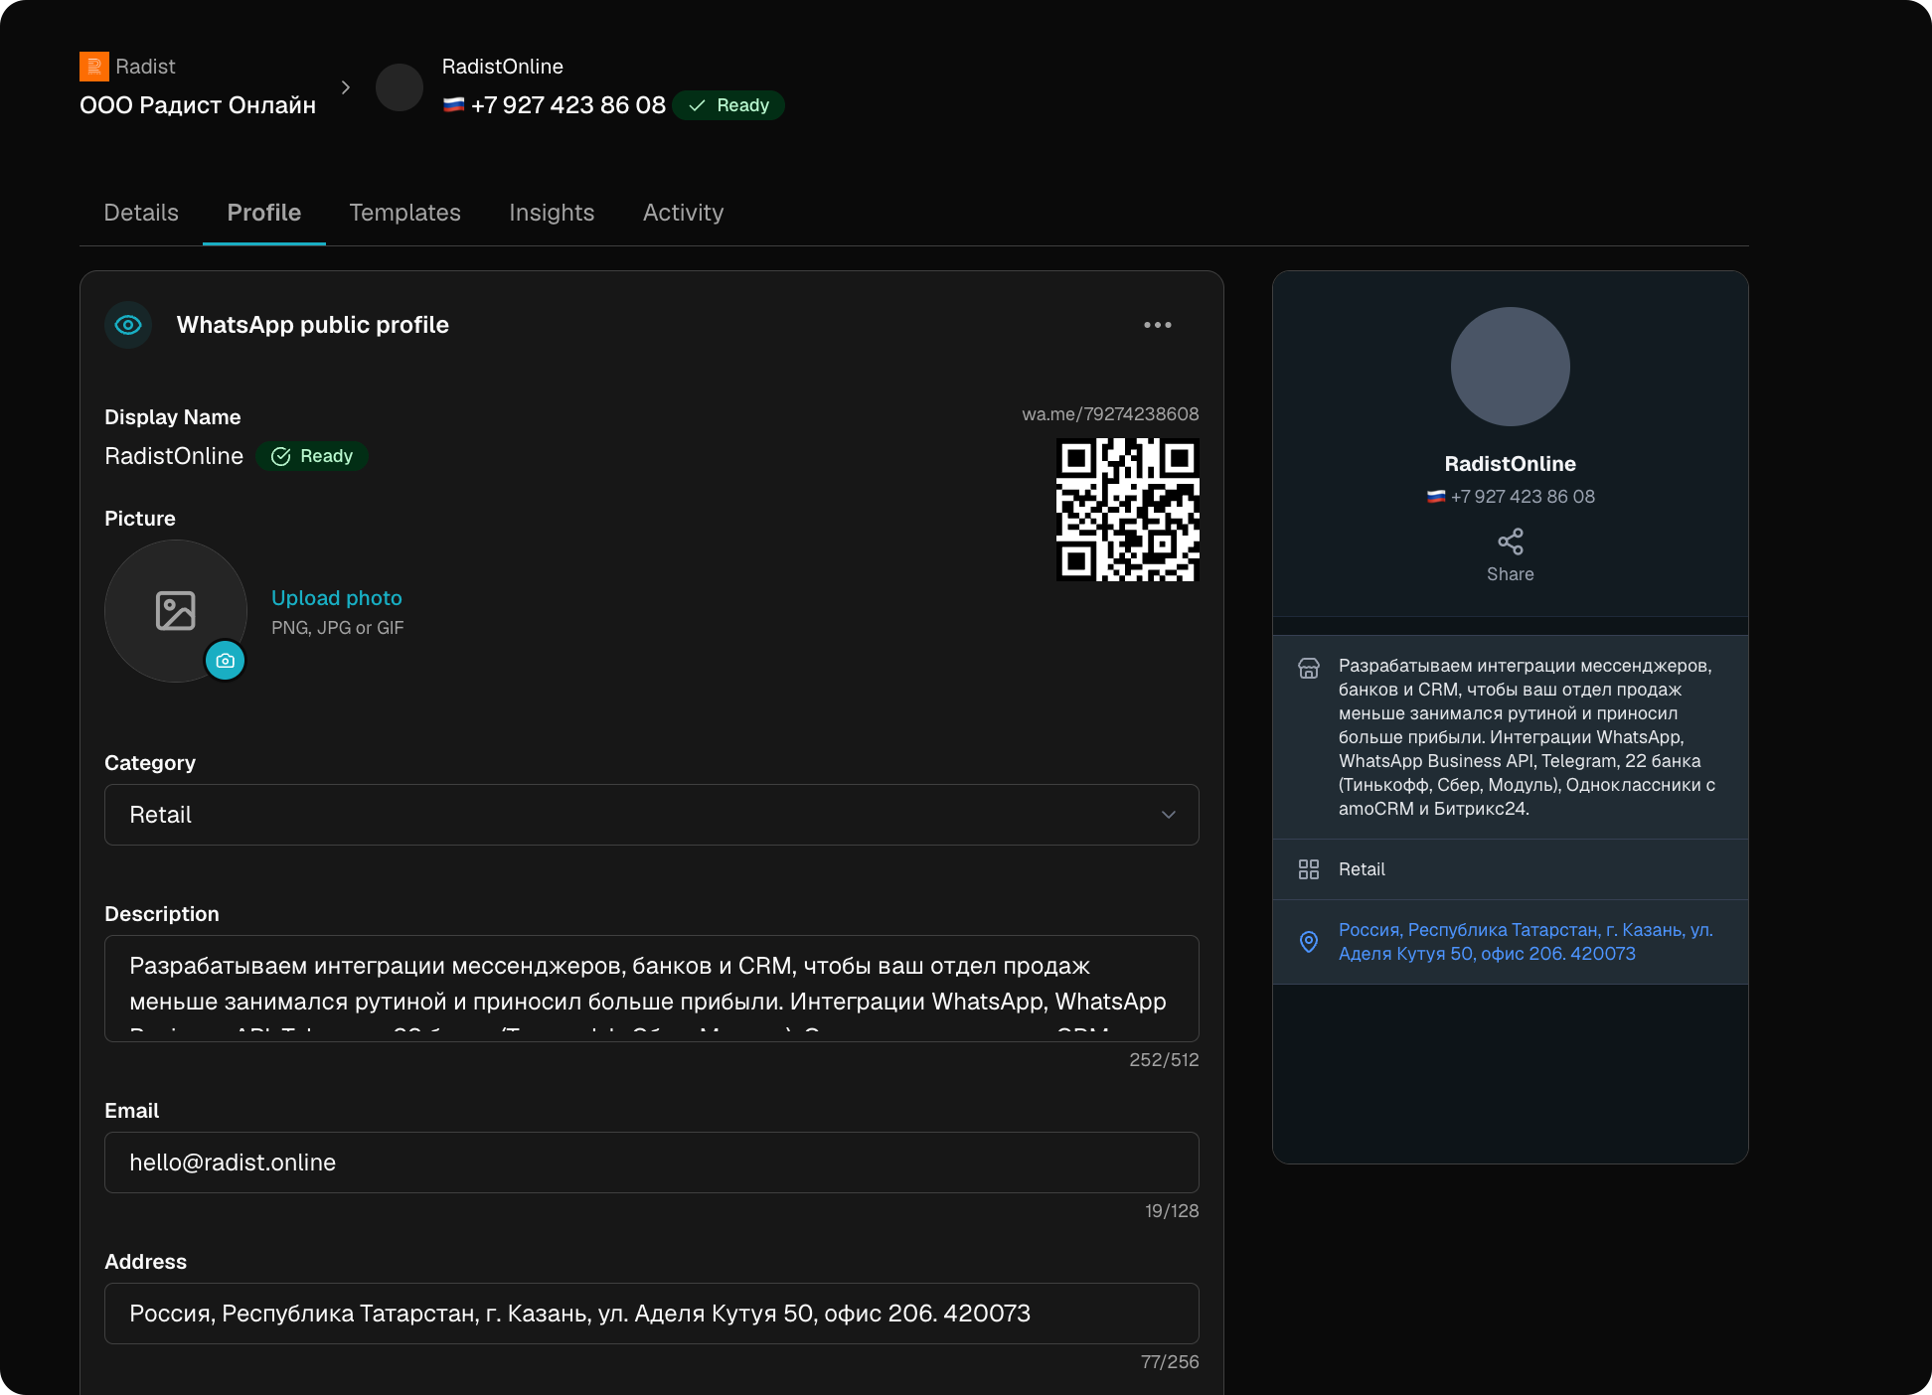Click the PNG, JPG or GIF hint text
The height and width of the screenshot is (1395, 1932).
tap(338, 628)
